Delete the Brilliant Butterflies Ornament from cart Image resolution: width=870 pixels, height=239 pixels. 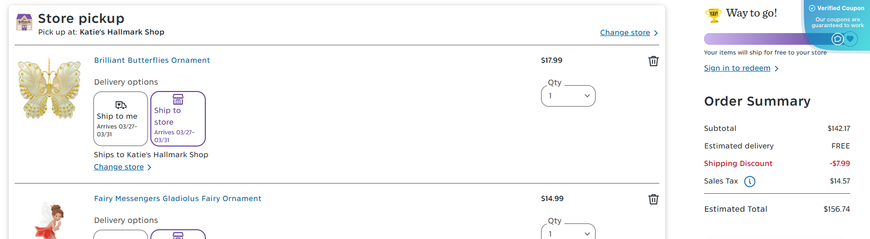click(653, 61)
